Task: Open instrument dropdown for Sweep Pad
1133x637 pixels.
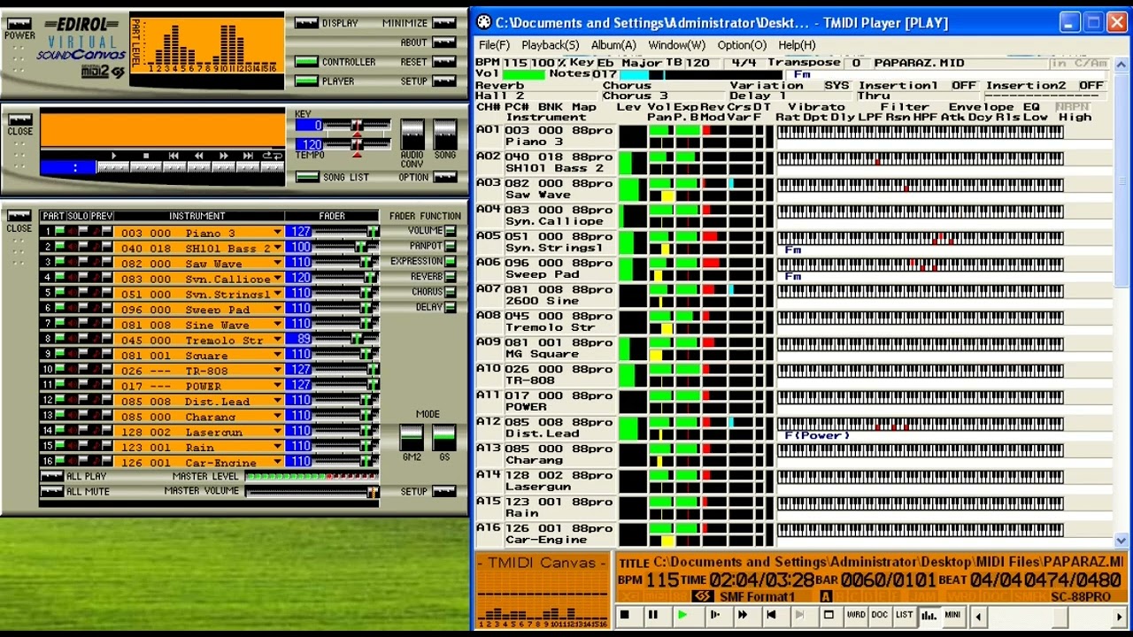Action: click(278, 309)
